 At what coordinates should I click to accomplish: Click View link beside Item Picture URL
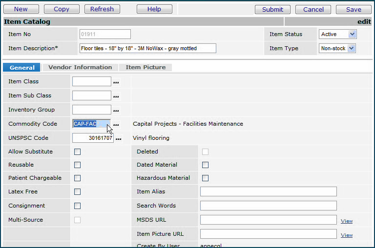click(347, 235)
